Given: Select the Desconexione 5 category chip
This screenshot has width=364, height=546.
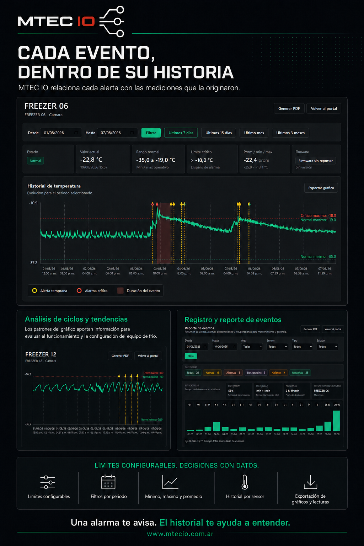Looking at the screenshot, I should tap(256, 373).
